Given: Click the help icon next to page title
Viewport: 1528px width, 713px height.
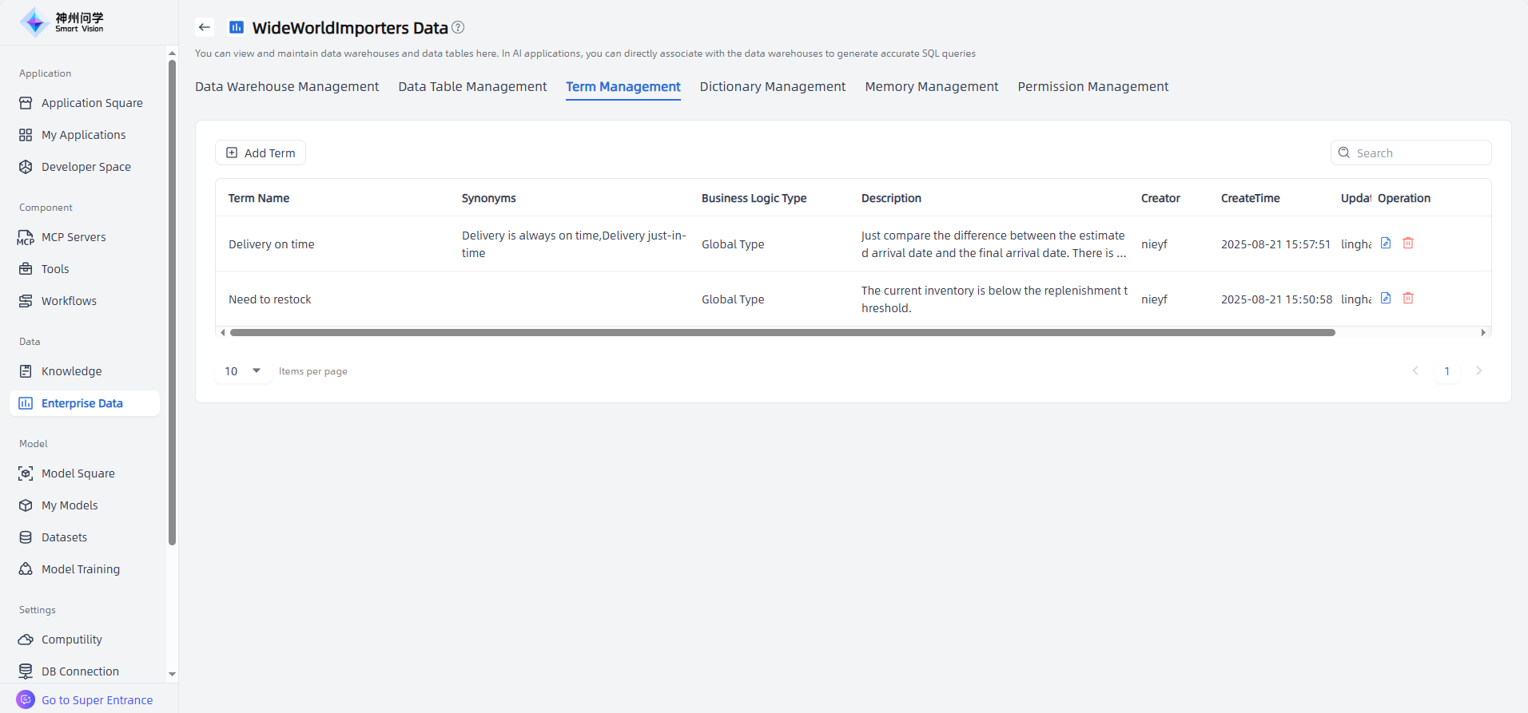Looking at the screenshot, I should (458, 27).
